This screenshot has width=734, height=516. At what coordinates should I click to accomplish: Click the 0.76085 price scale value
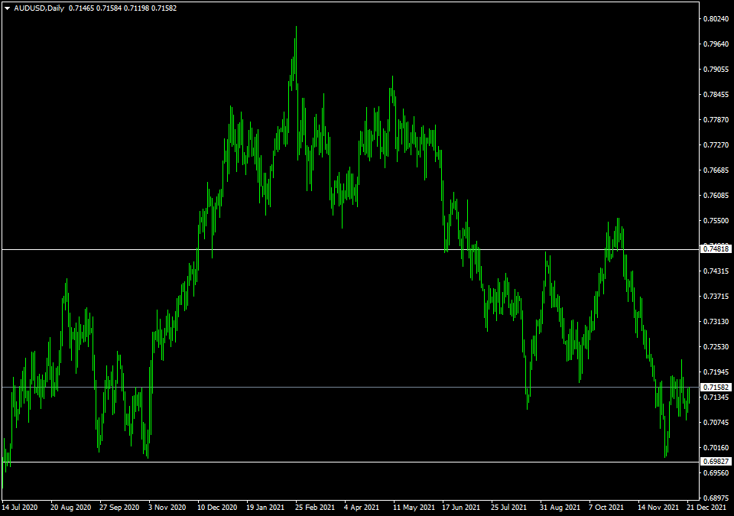coord(716,195)
